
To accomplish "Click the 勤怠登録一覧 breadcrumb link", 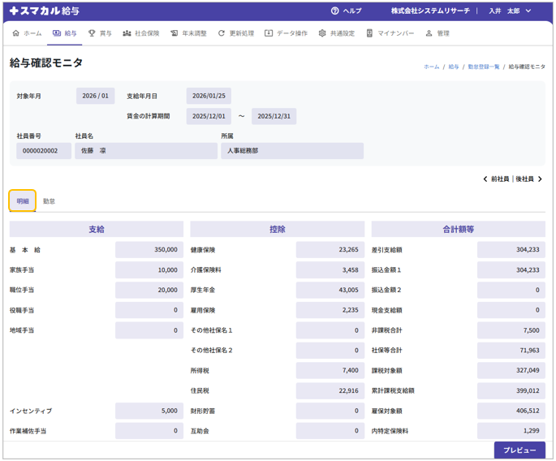I will pos(483,67).
